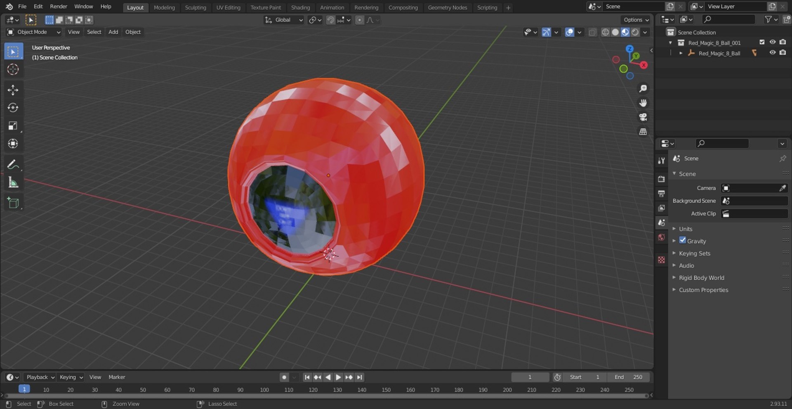Viewport: 792px width, 409px height.
Task: Click the End frame 250 field
Action: tap(628, 377)
